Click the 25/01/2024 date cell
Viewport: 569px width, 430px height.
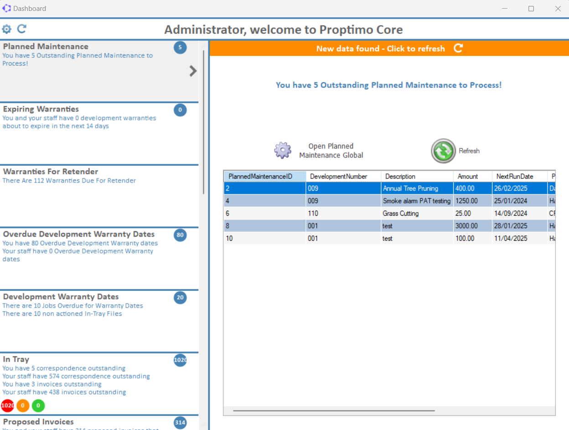point(520,201)
